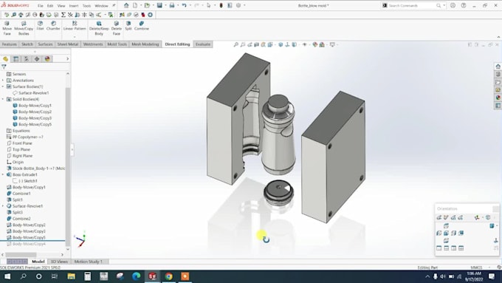Screen dimensions: 502x283
Task: Open the Undo dropdown arrow
Action: coord(190,5)
